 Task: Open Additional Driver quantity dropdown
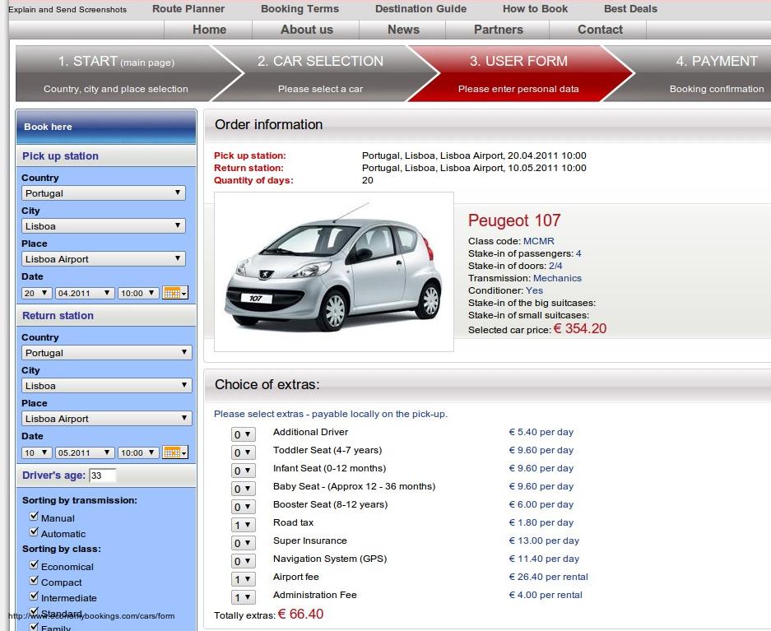click(243, 434)
